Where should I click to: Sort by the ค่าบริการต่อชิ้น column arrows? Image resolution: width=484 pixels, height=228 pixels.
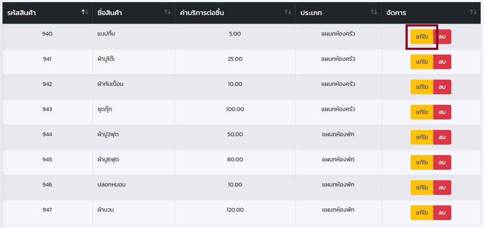(288, 12)
